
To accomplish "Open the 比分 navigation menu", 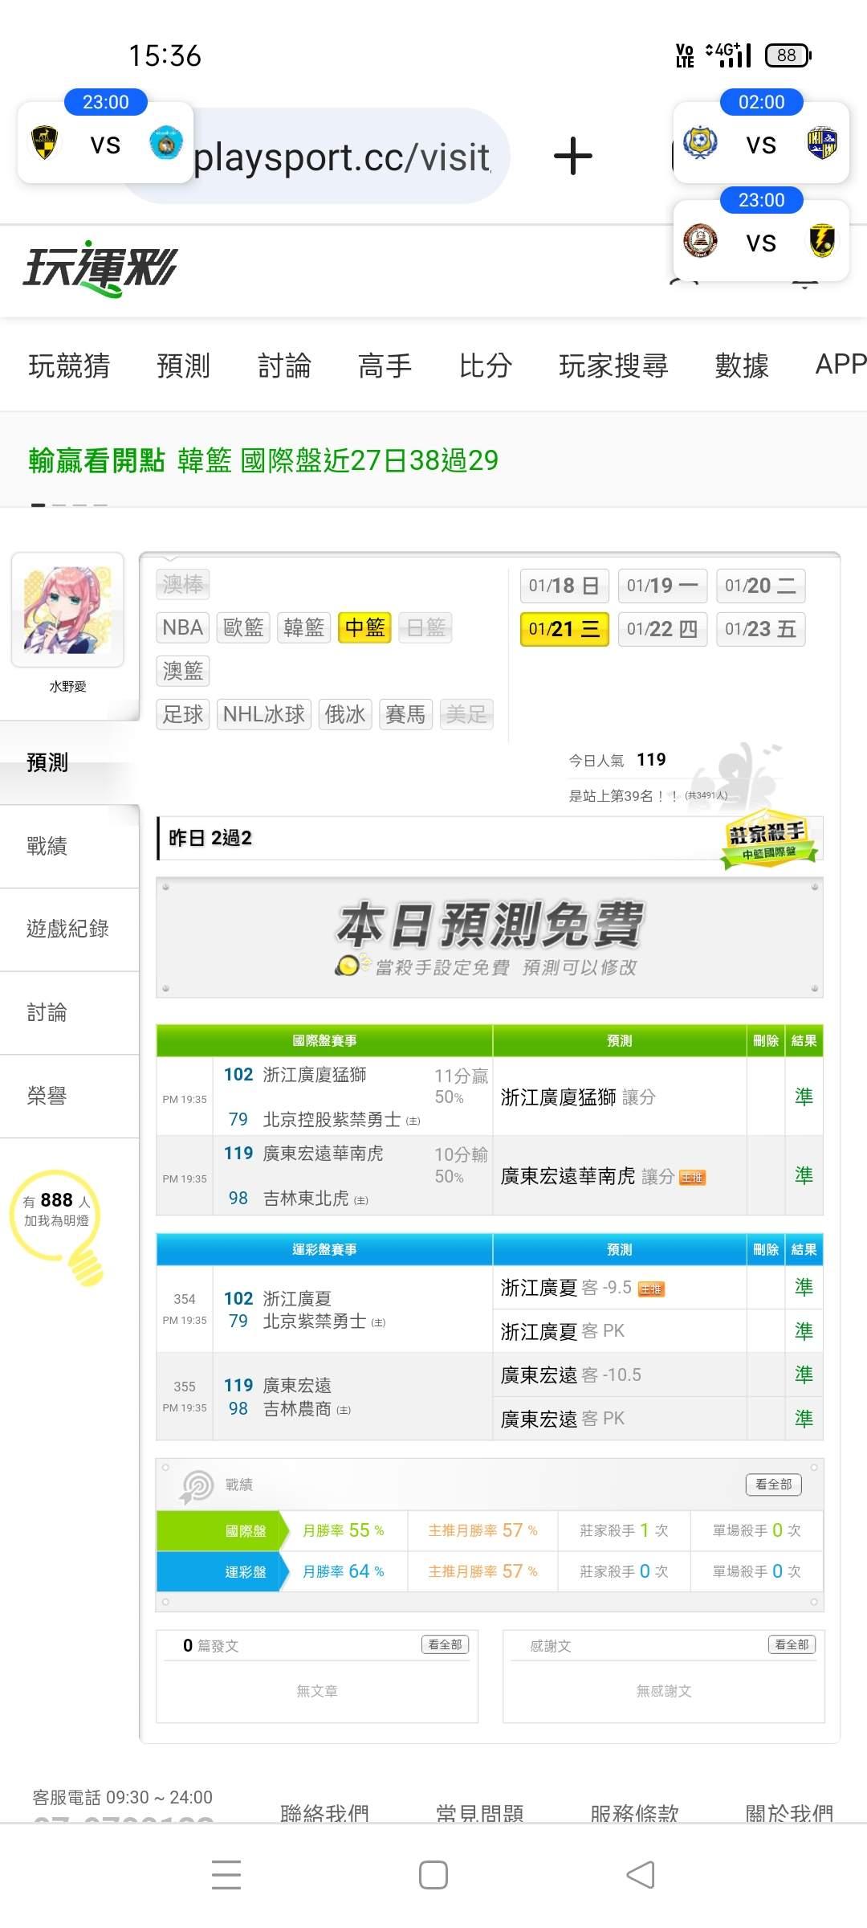I will pyautogui.click(x=486, y=366).
